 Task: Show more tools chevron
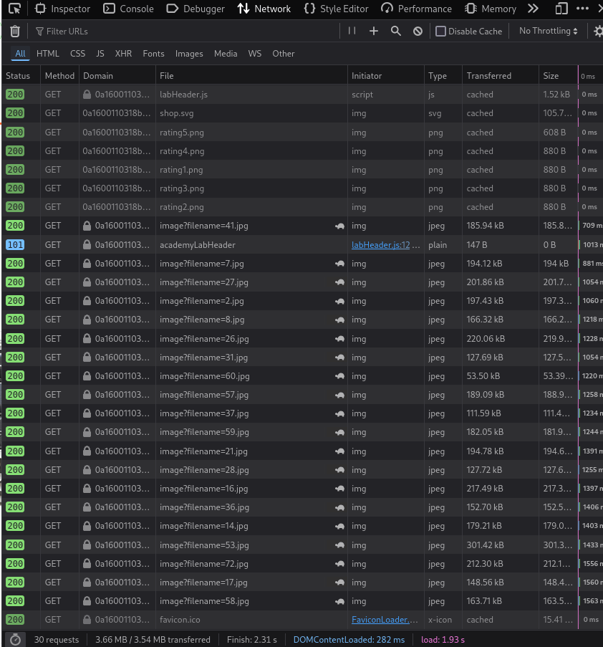533,9
